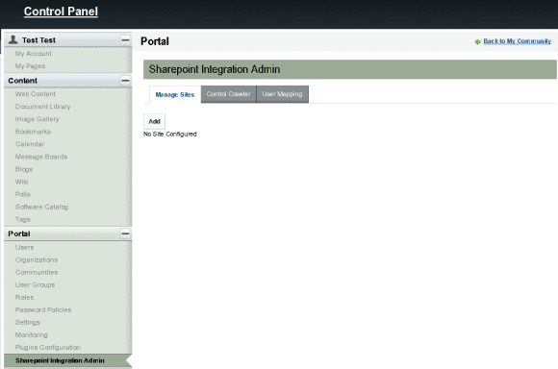
Task: Open the User Mapping tab
Action: pyautogui.click(x=282, y=94)
